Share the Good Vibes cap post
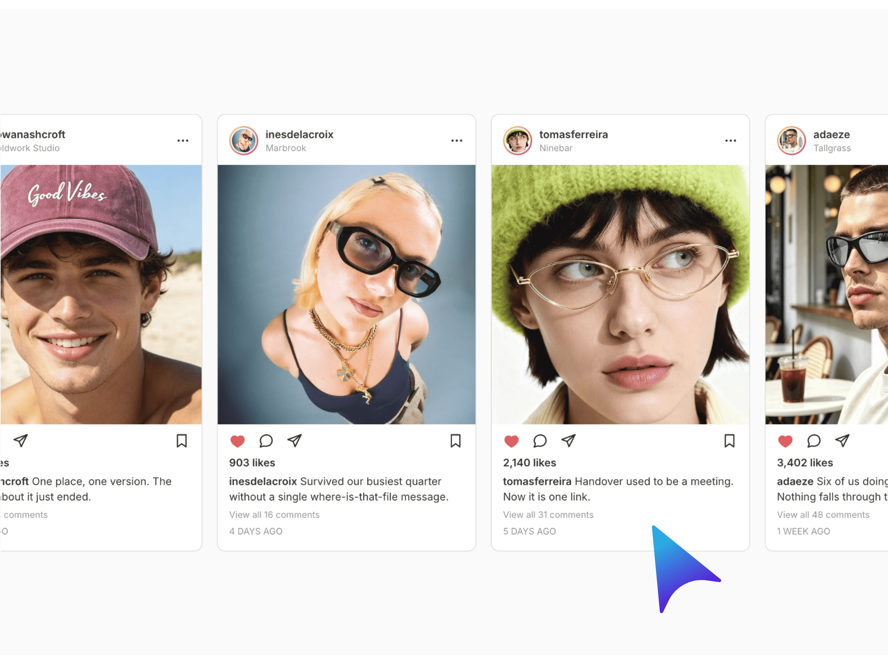This screenshot has width=888, height=666. pos(21,441)
